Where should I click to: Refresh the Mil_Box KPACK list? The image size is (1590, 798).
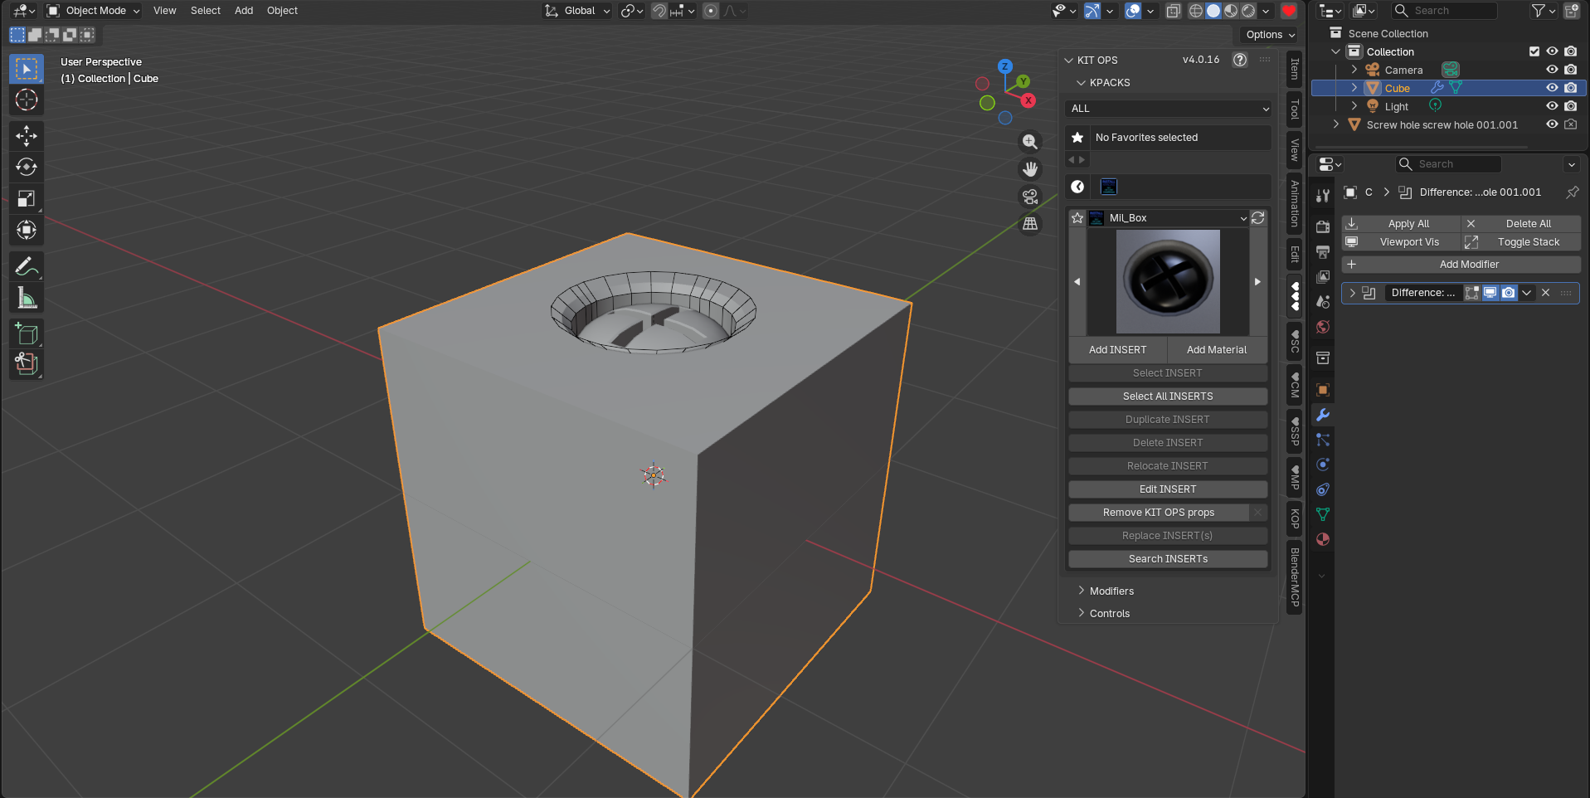pos(1258,217)
